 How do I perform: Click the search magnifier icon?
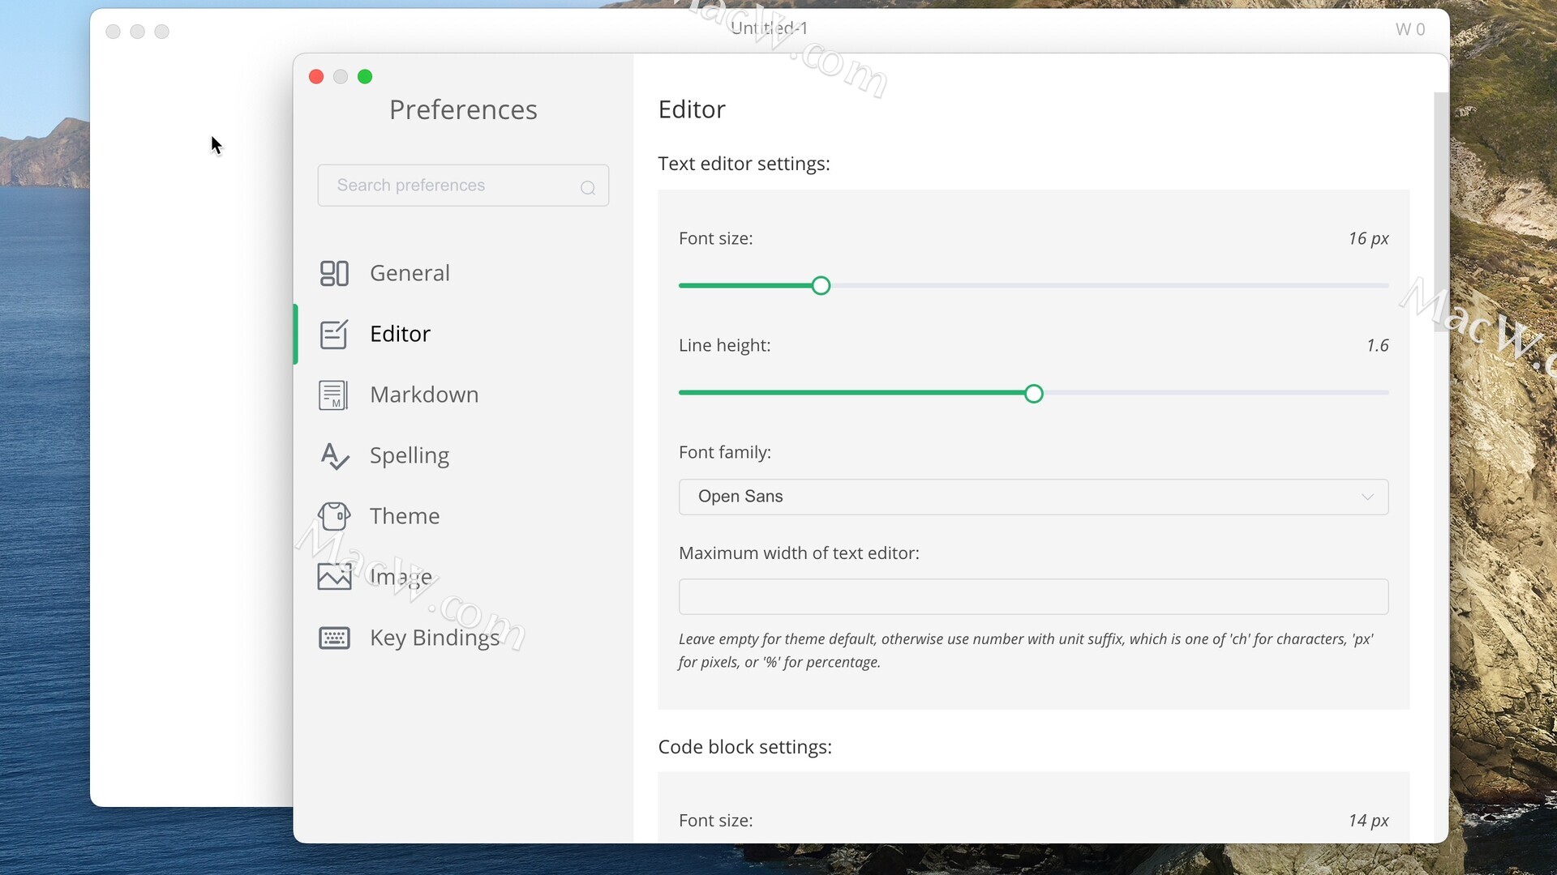click(x=588, y=188)
